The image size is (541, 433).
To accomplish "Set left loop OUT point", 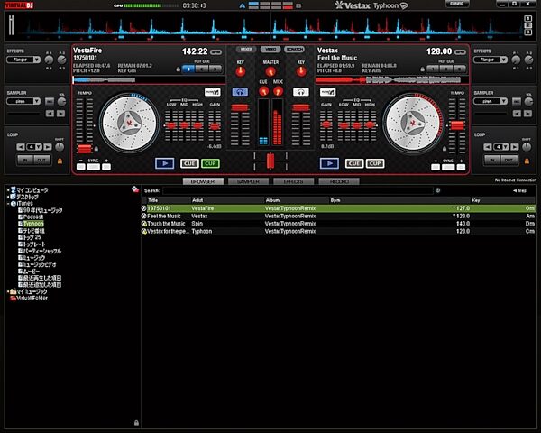I will pyautogui.click(x=41, y=161).
